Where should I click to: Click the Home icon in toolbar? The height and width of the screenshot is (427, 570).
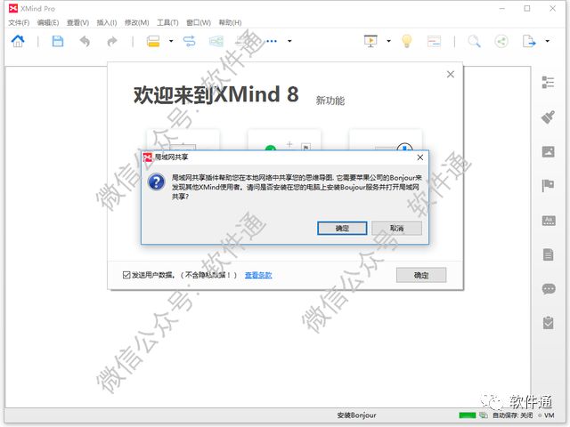tap(18, 41)
